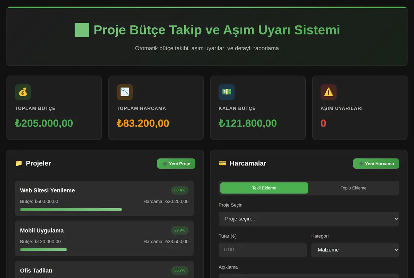
Task: Click the 60.4% badge on Web Sitesi Yenileme
Action: tap(180, 190)
